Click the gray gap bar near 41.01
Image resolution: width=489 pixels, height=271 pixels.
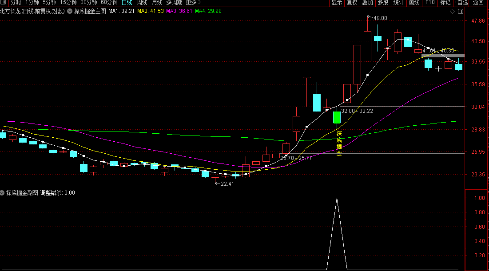[x=443, y=56]
